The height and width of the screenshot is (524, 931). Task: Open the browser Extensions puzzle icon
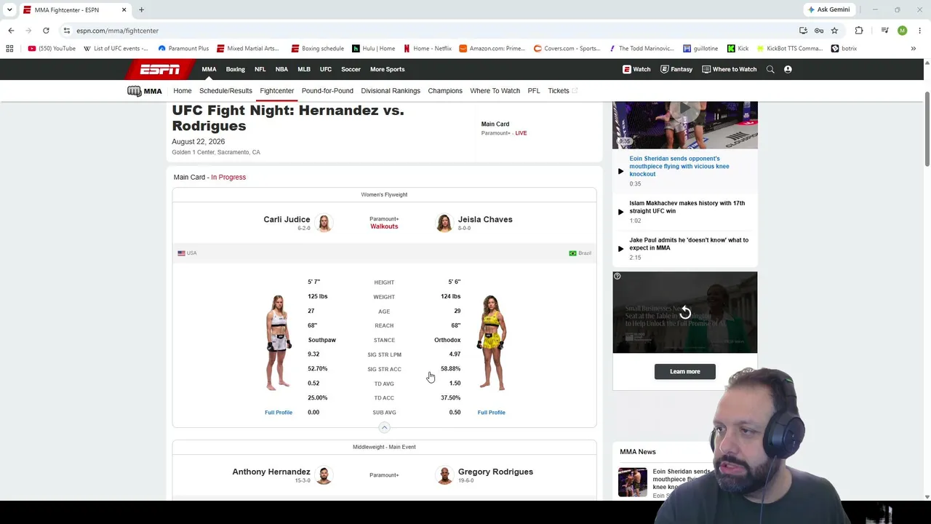click(859, 31)
